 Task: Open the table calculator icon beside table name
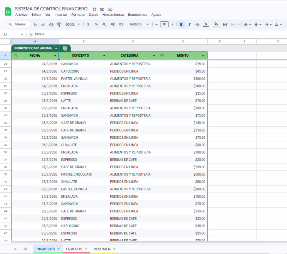[65, 48]
